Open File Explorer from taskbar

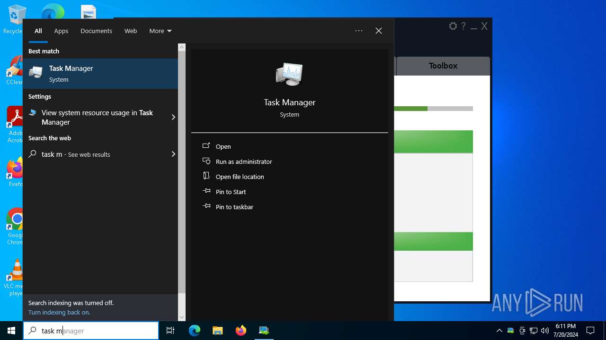point(218,331)
